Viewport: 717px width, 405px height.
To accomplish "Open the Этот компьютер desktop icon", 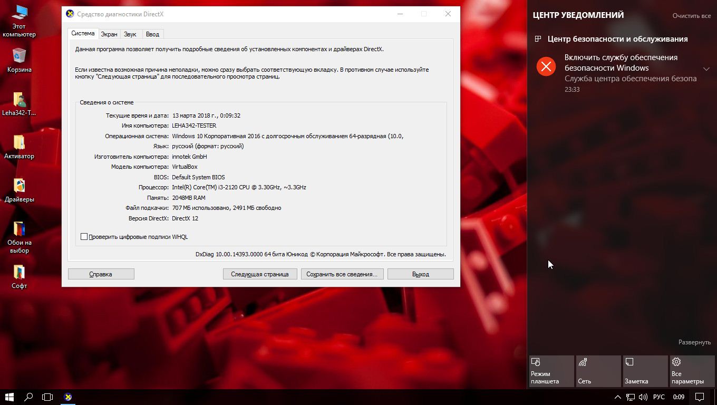I will (20, 21).
